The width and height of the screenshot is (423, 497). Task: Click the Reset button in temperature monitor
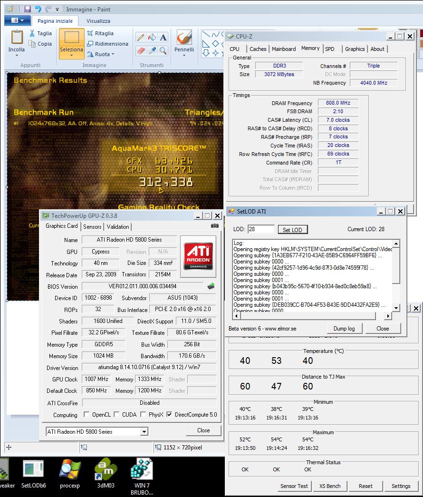365,486
